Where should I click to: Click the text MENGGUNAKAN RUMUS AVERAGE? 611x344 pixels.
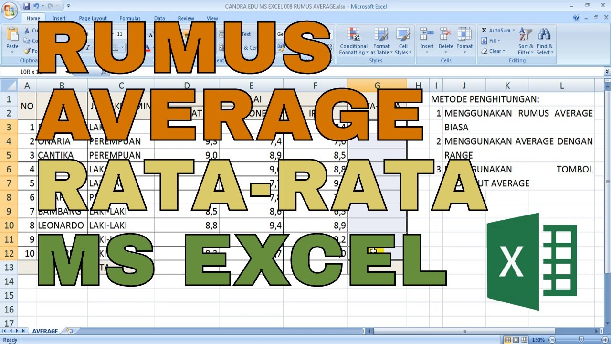click(x=519, y=113)
